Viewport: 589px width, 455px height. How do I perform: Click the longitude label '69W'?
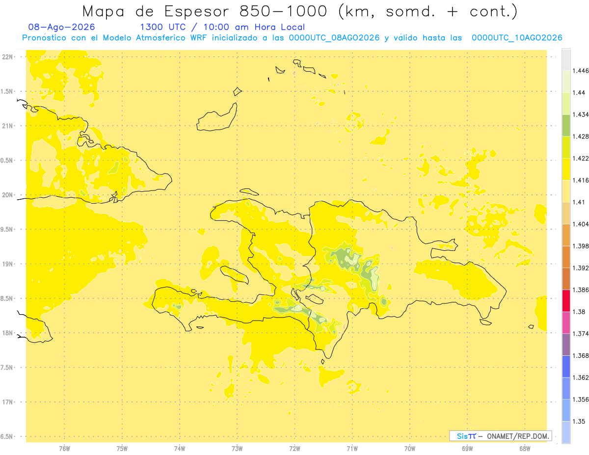click(x=467, y=448)
